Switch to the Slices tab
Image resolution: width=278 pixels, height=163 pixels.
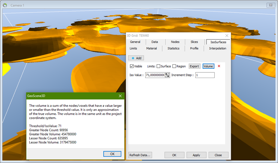(194, 42)
